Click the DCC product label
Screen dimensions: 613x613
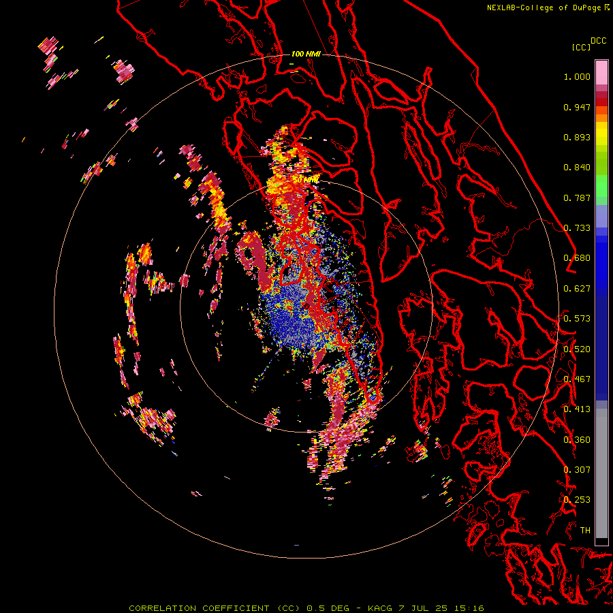coord(598,41)
